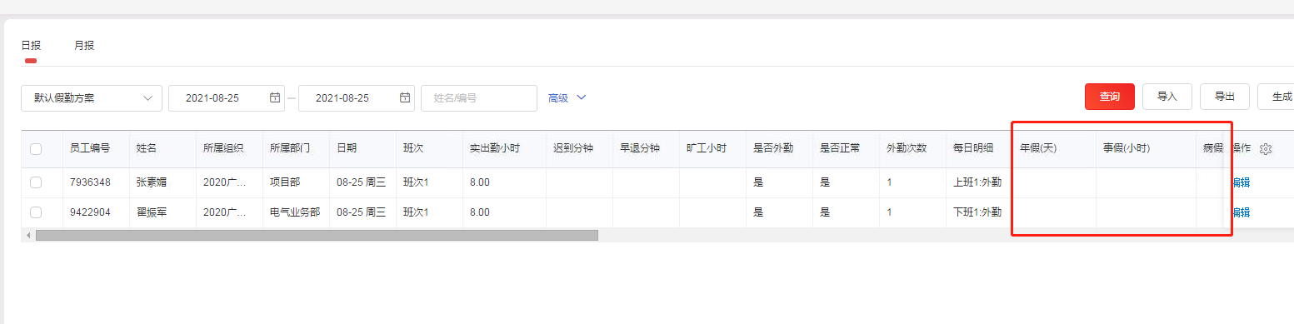The image size is (1294, 324).
Task: Click the name 翟振军
Action: pyautogui.click(x=152, y=212)
